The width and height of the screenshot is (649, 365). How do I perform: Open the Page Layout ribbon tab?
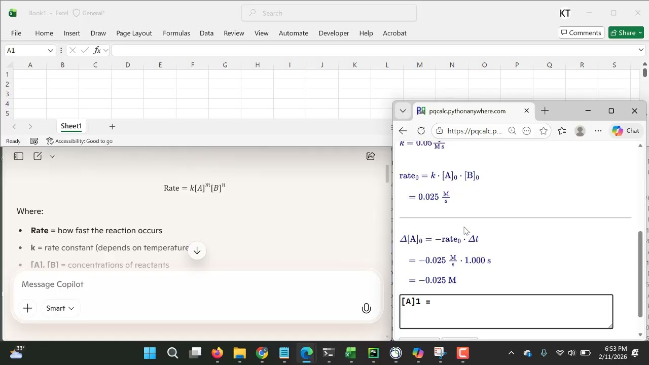[x=134, y=33]
